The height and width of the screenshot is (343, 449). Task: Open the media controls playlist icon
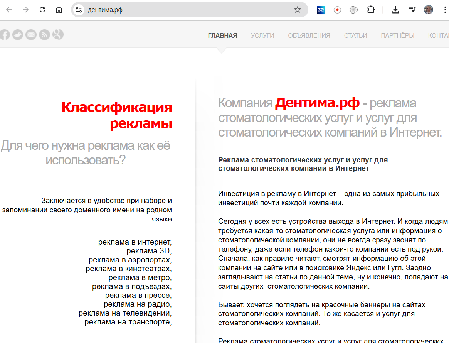click(x=412, y=10)
